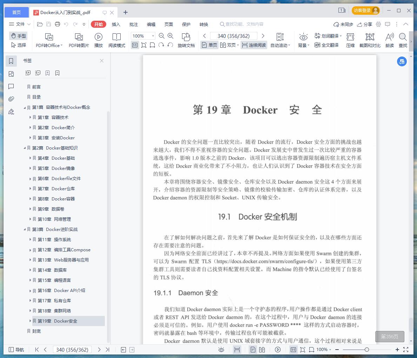Image resolution: width=417 pixels, height=358 pixels.
Task: Click the expand-all bookmarks icon
Action: click(x=28, y=73)
